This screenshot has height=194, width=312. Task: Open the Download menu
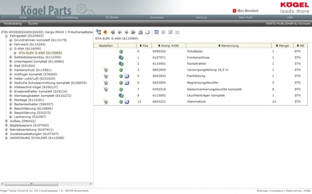[157, 18]
